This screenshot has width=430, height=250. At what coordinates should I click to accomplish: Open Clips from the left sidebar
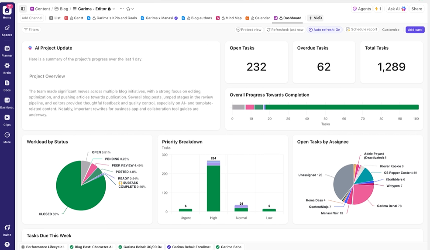tap(7, 118)
